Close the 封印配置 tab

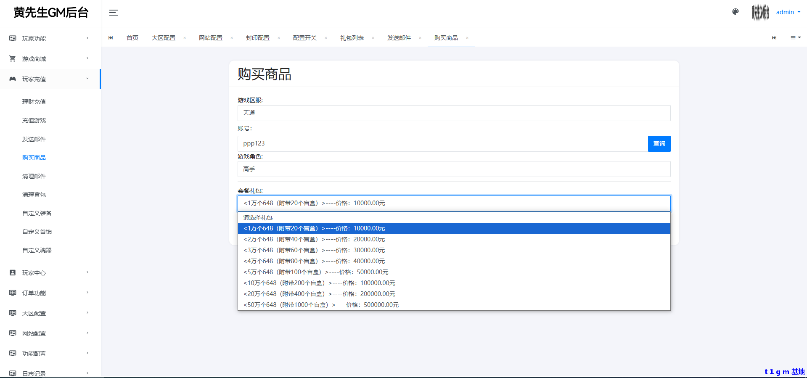coord(279,38)
